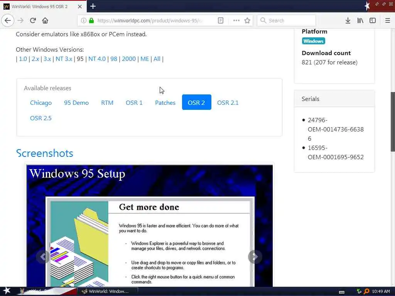Toggle reader view icon
Image resolution: width=395 pixels, height=296 pixels.
220,20
